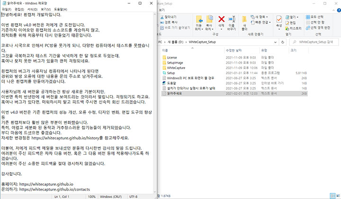Open Notepad 보기 (View) menu

(x=45, y=9)
